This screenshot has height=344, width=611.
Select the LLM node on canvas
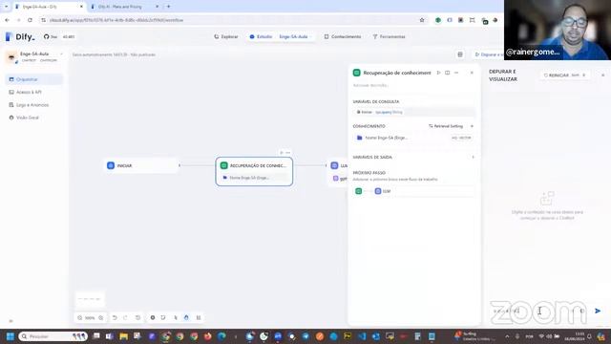click(338, 172)
